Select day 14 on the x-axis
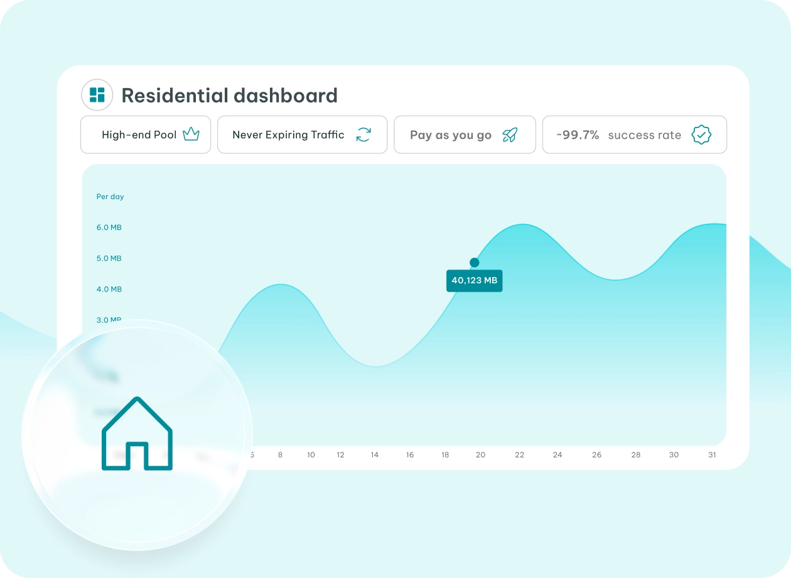Screen dimensions: 791x578 (x=375, y=455)
